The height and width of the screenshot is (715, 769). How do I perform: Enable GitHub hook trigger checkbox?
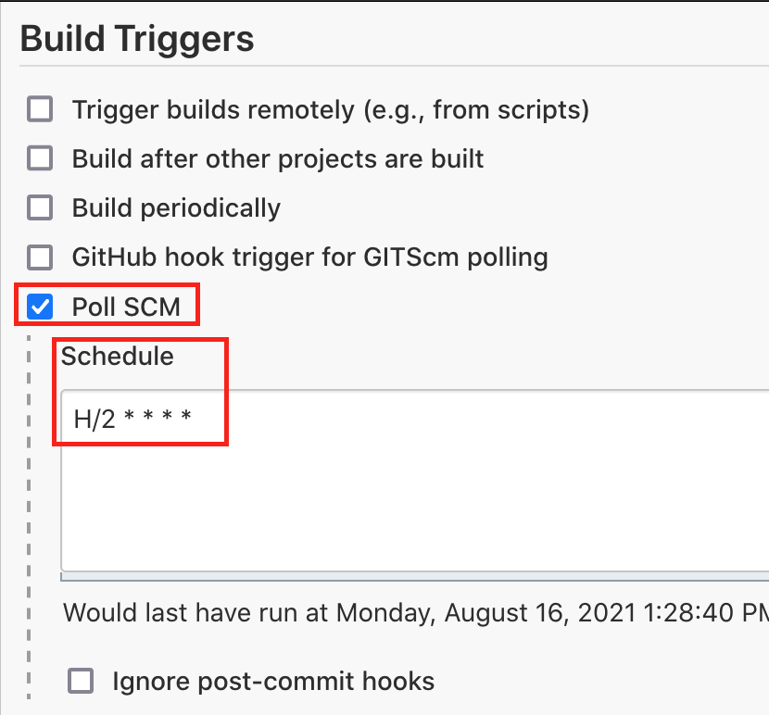coord(40,257)
